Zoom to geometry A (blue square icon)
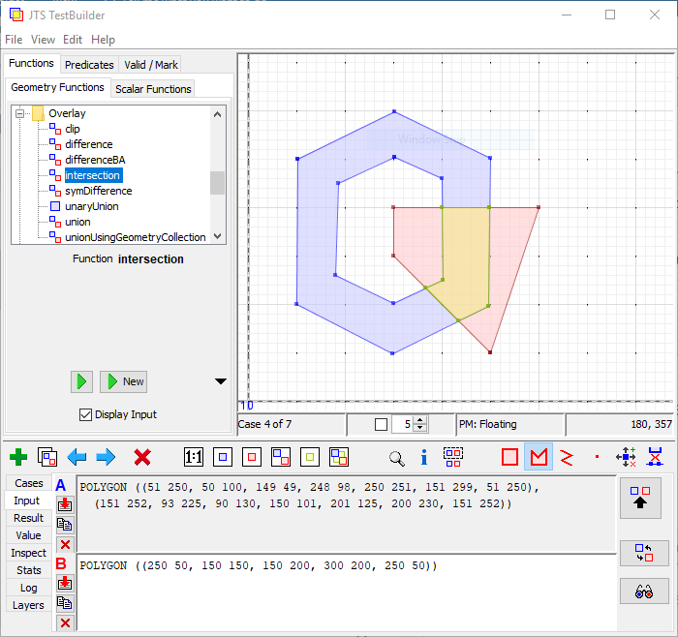 223,457
